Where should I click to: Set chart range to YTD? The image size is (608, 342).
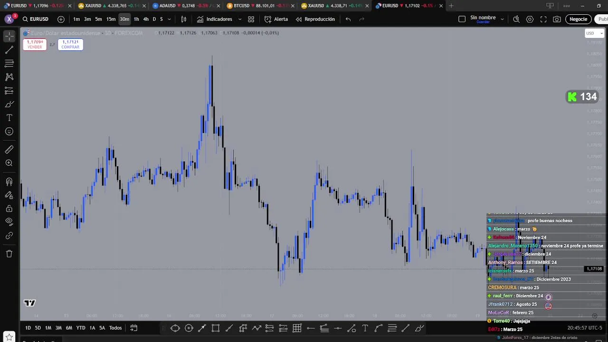click(81, 328)
